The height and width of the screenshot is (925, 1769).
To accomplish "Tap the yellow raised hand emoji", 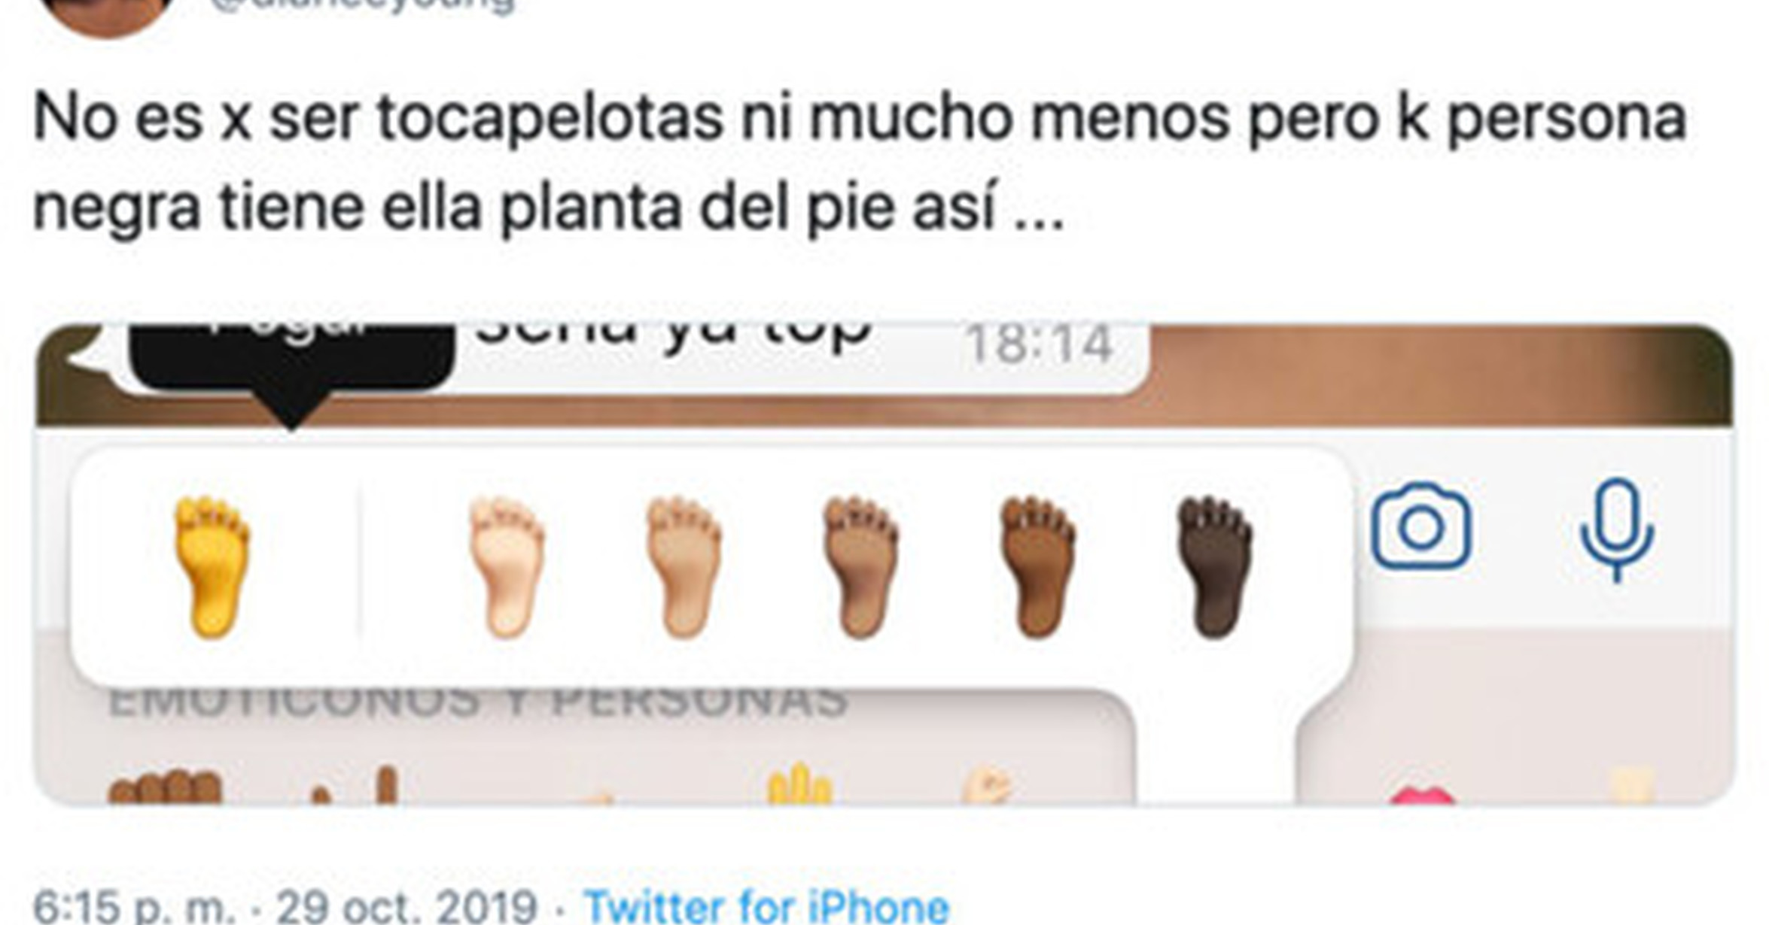I will pyautogui.click(x=799, y=784).
